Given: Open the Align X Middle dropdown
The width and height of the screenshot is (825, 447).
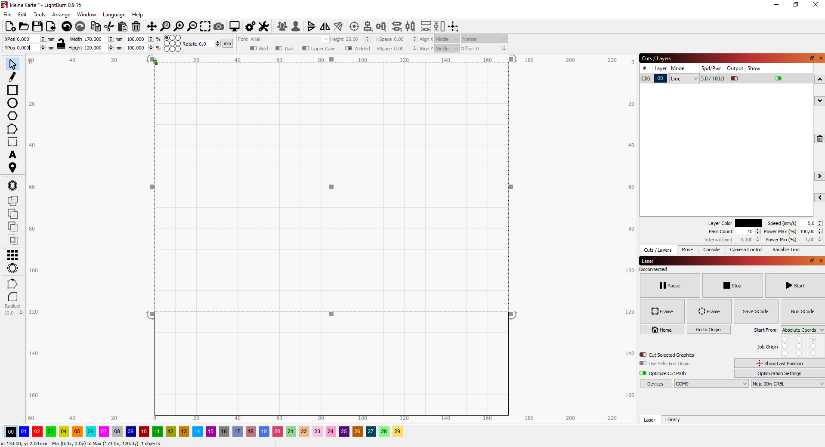Looking at the screenshot, I should point(447,39).
